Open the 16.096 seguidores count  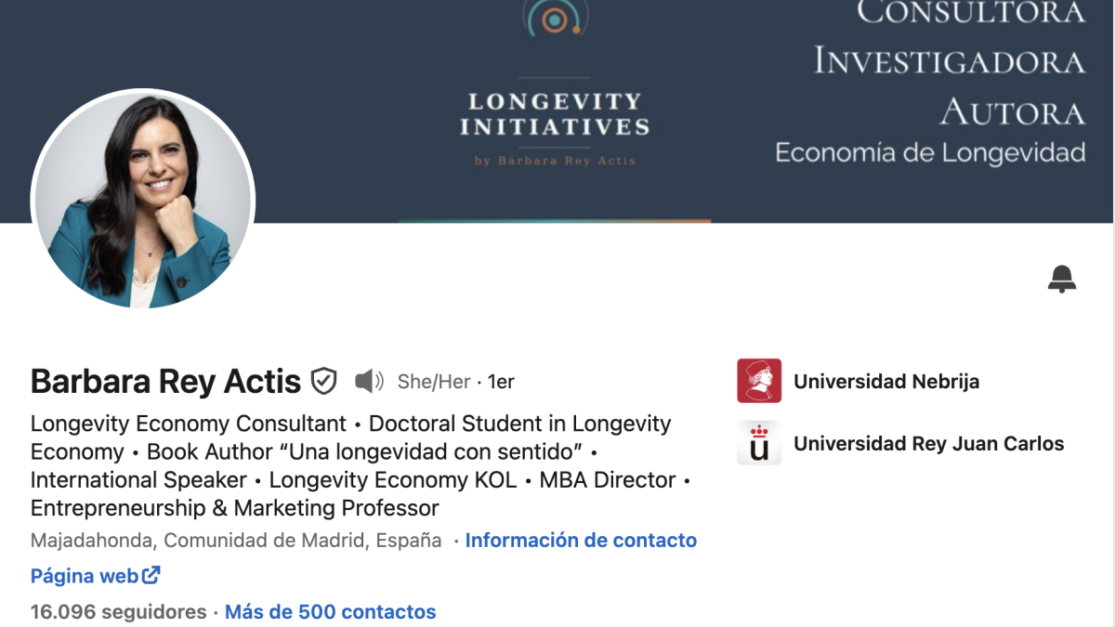point(119,612)
